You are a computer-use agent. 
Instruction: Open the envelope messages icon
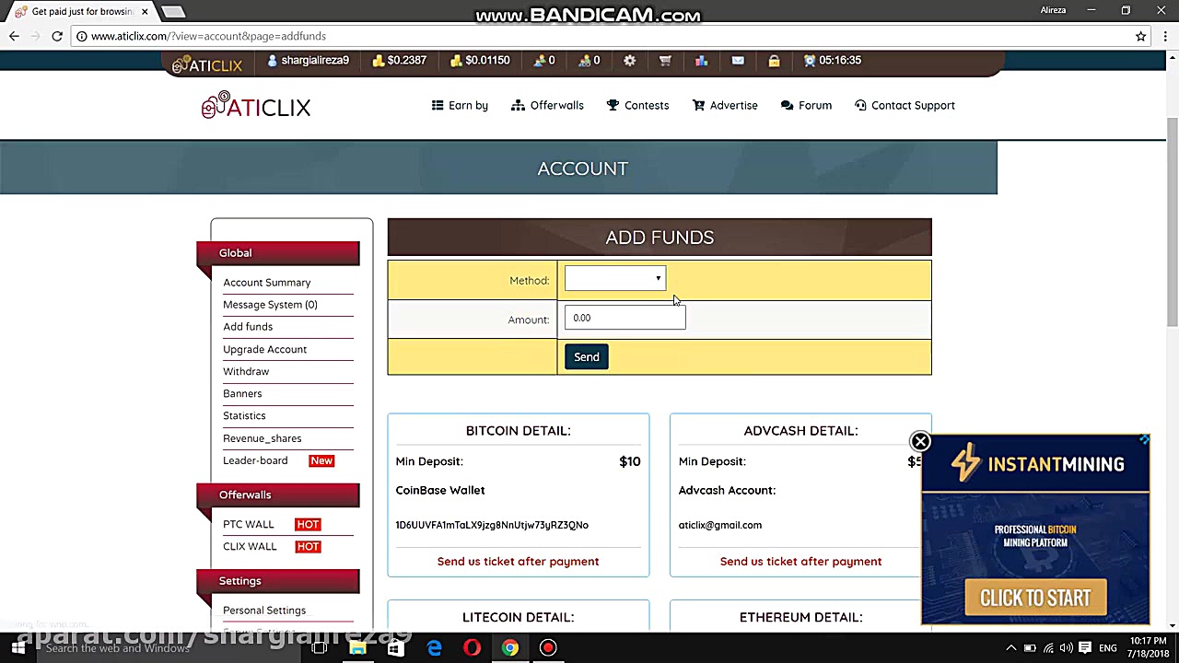coord(738,61)
